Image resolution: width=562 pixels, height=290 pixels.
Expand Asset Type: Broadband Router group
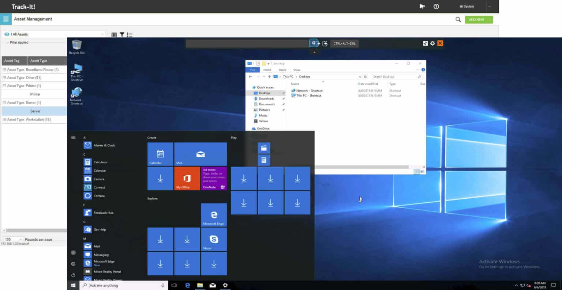(4, 69)
